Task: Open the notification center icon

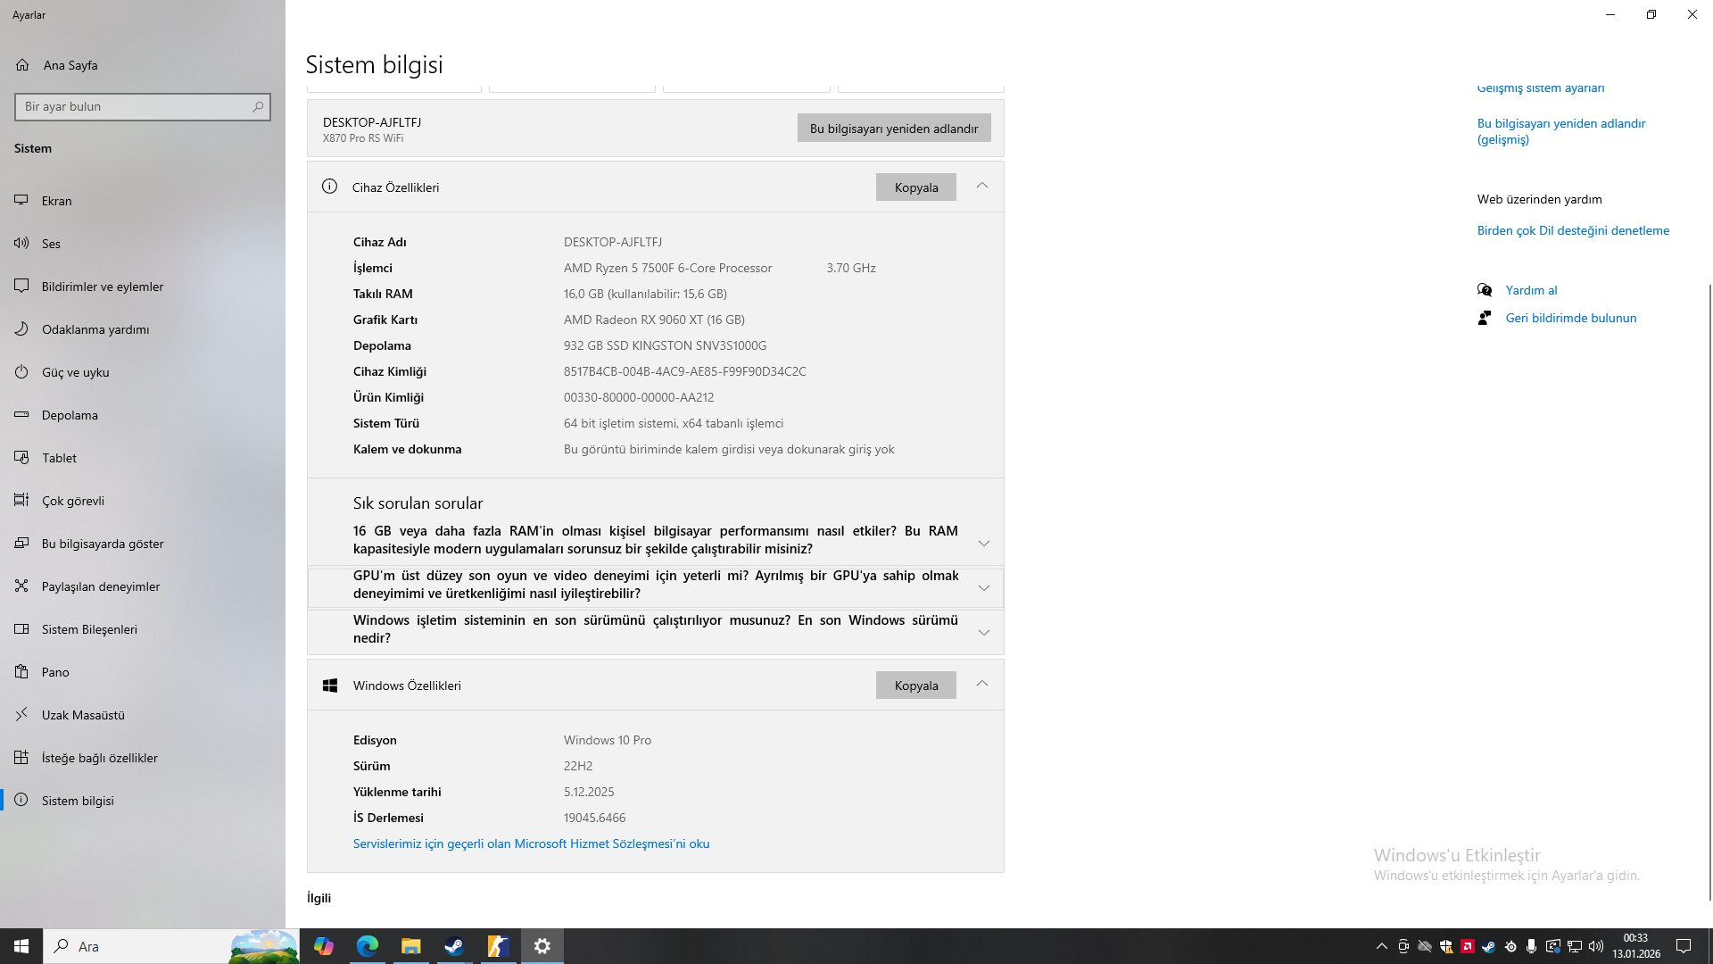Action: tap(1684, 946)
